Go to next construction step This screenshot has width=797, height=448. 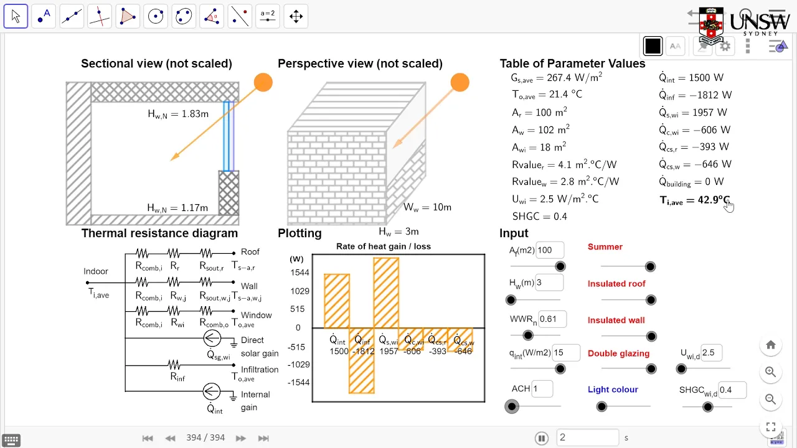pos(241,438)
